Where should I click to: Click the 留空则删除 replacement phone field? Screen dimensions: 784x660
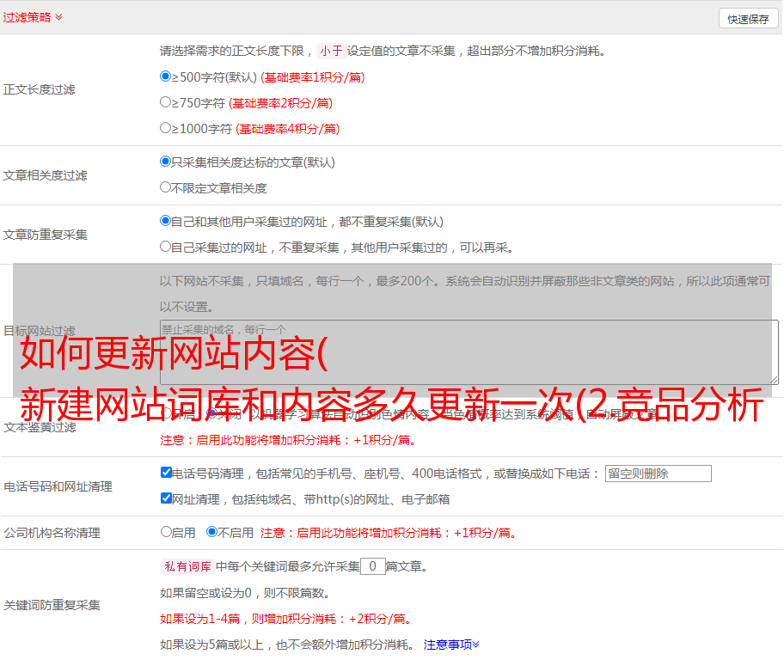coord(658,474)
